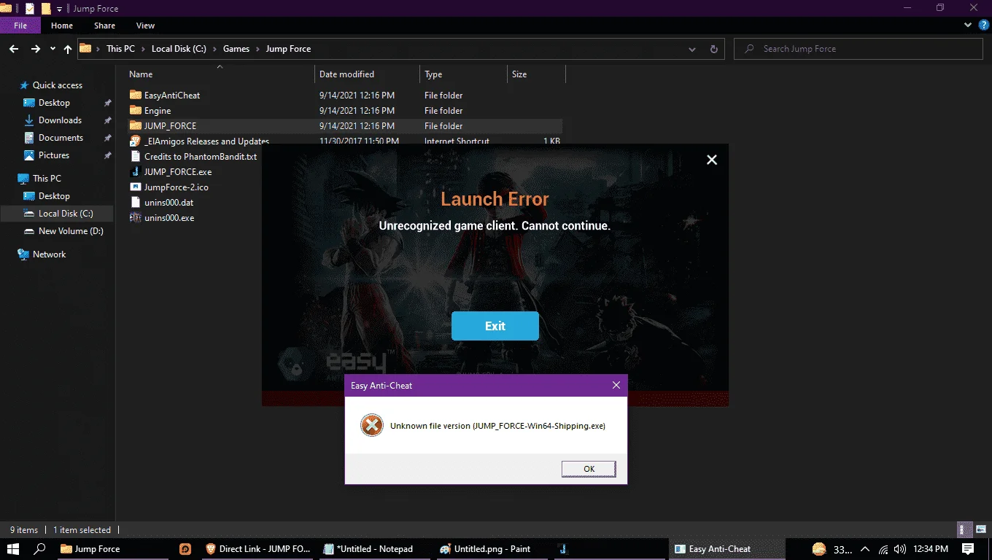The height and width of the screenshot is (560, 992).
Task: Select Network in the navigation pane
Action: (x=49, y=254)
